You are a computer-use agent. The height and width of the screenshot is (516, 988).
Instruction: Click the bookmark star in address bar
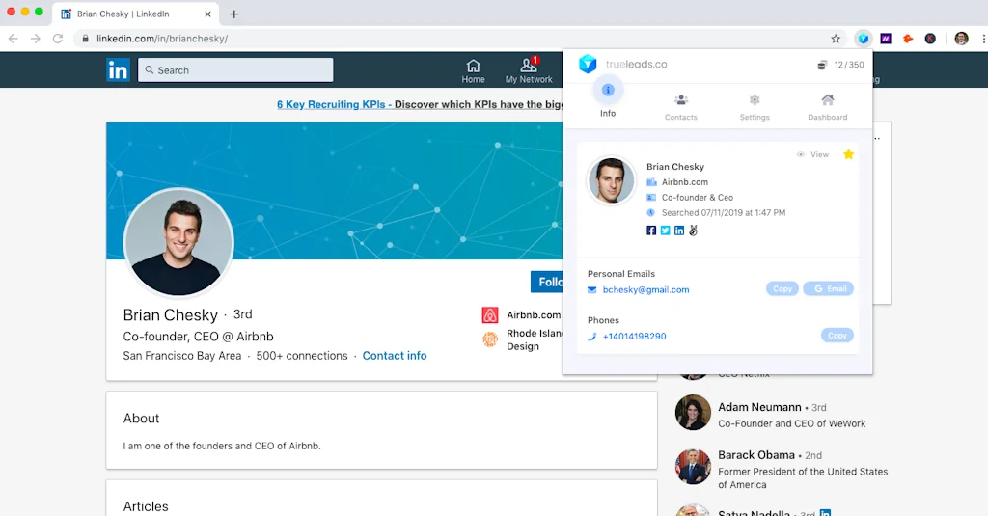pos(836,39)
